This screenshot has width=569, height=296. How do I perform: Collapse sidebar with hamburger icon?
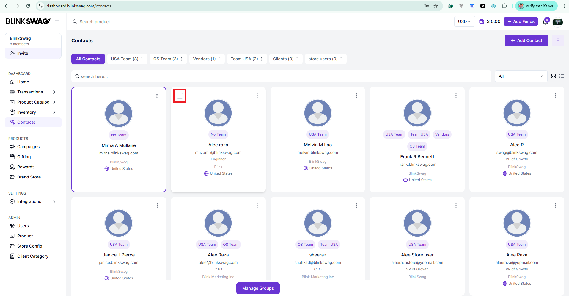(57, 19)
